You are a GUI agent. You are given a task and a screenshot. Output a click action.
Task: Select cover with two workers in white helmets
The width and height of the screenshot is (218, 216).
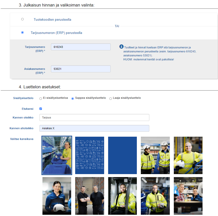tap(155, 155)
